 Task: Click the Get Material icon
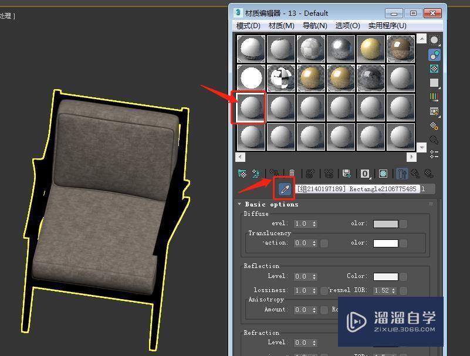[242, 173]
